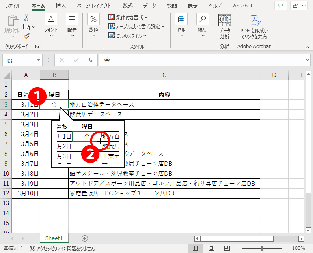The image size is (313, 253).
Task: Switch to the 校閲 tab
Action: (x=171, y=6)
